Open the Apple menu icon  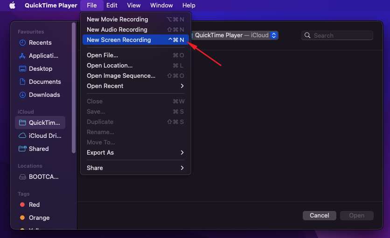[12, 5]
